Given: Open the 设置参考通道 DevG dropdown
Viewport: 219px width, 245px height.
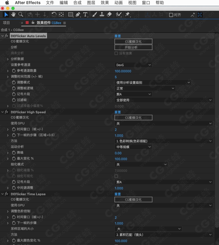Looking at the screenshot, I should click(133, 65).
